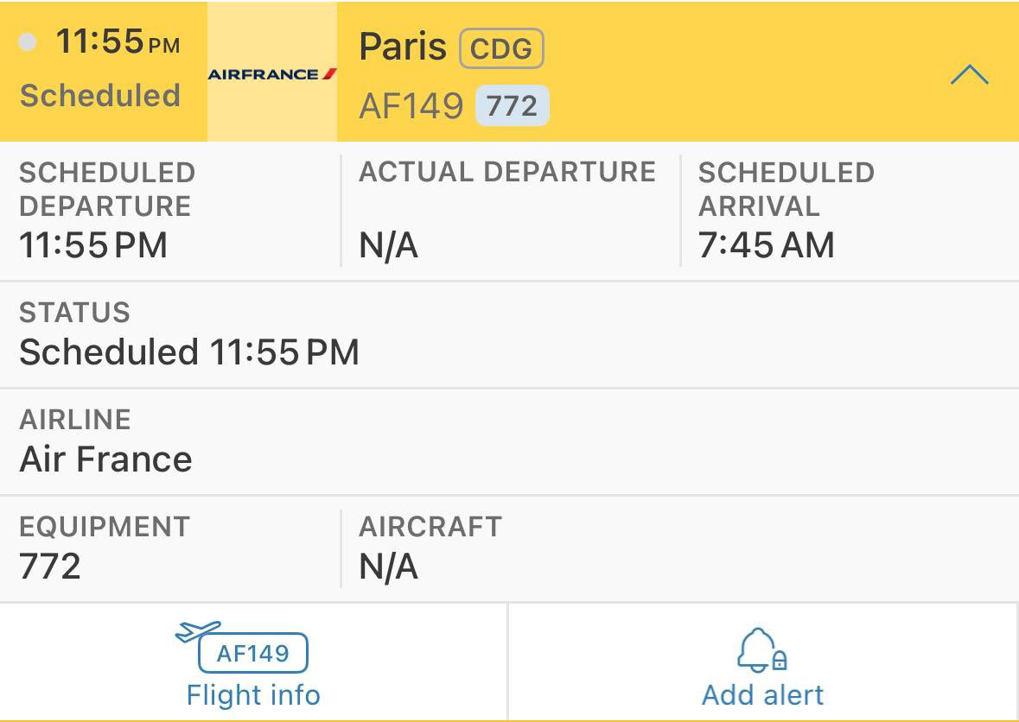Tap the Status row showing Scheduled 11:55 PM
The image size is (1019, 722).
click(x=189, y=352)
